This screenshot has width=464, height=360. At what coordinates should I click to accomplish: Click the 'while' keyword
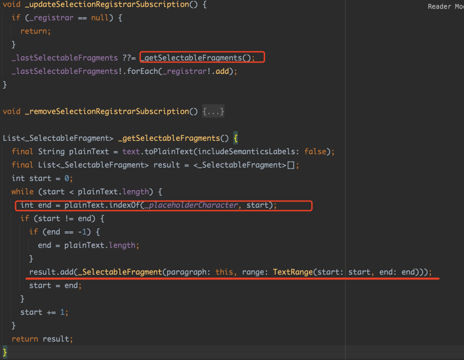22,192
